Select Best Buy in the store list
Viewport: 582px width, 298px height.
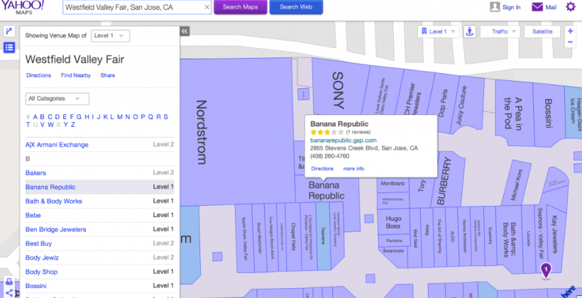pos(99,243)
